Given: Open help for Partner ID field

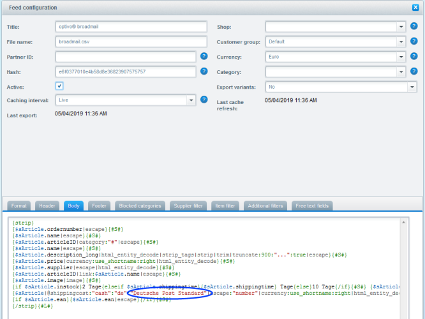Looking at the screenshot, I should point(204,56).
